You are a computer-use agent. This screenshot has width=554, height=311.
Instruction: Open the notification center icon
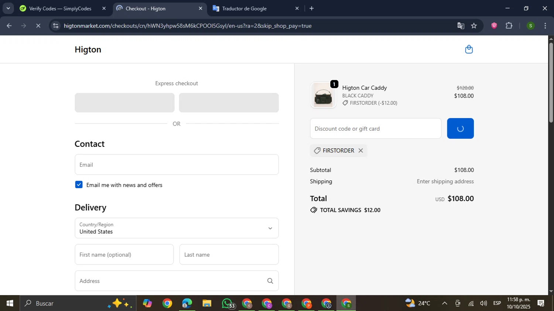[x=541, y=303]
